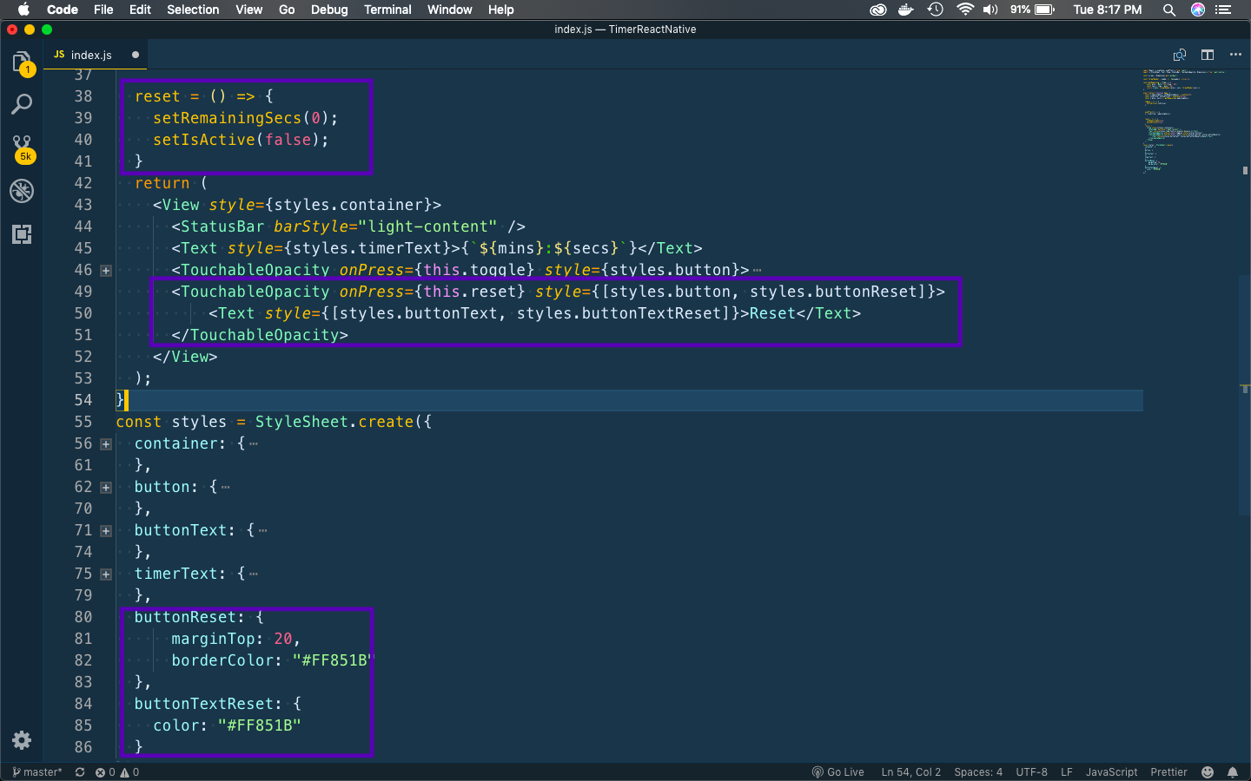Split the editor to the right
Image resolution: width=1251 pixels, height=781 pixels.
click(1208, 55)
